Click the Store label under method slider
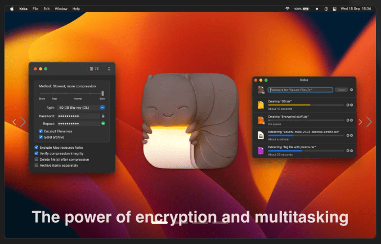Screen dimensions: 381x244 coord(42,99)
